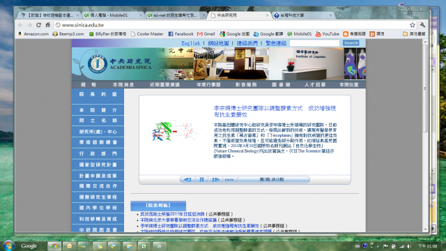Image resolution: width=446 pixels, height=251 pixels.
Task: Click the page scrollbar down arrow
Action: [425, 229]
